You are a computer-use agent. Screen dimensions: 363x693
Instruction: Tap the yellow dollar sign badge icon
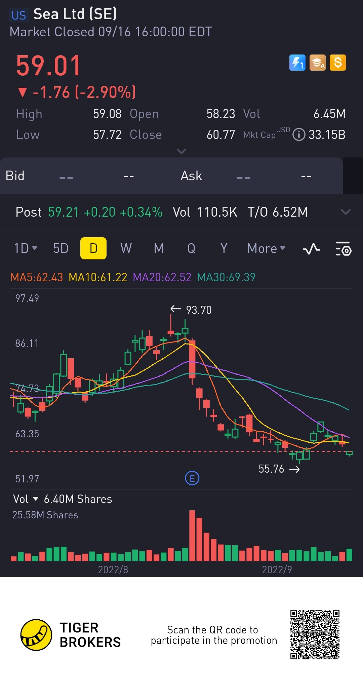(x=338, y=63)
